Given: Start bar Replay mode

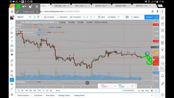Looking at the screenshot, I should pos(111,17).
